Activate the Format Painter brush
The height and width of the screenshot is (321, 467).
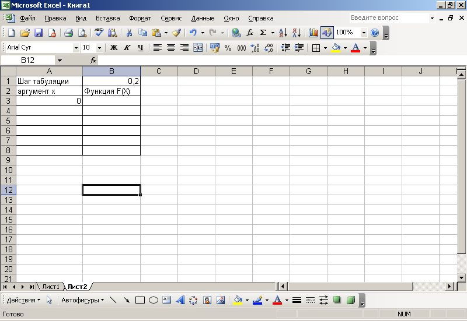(x=177, y=33)
